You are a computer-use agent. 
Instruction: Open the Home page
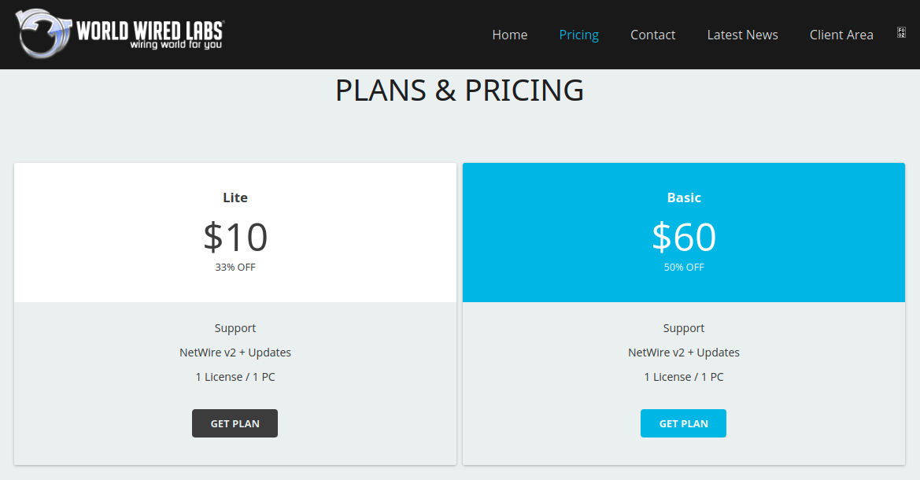[x=509, y=35]
